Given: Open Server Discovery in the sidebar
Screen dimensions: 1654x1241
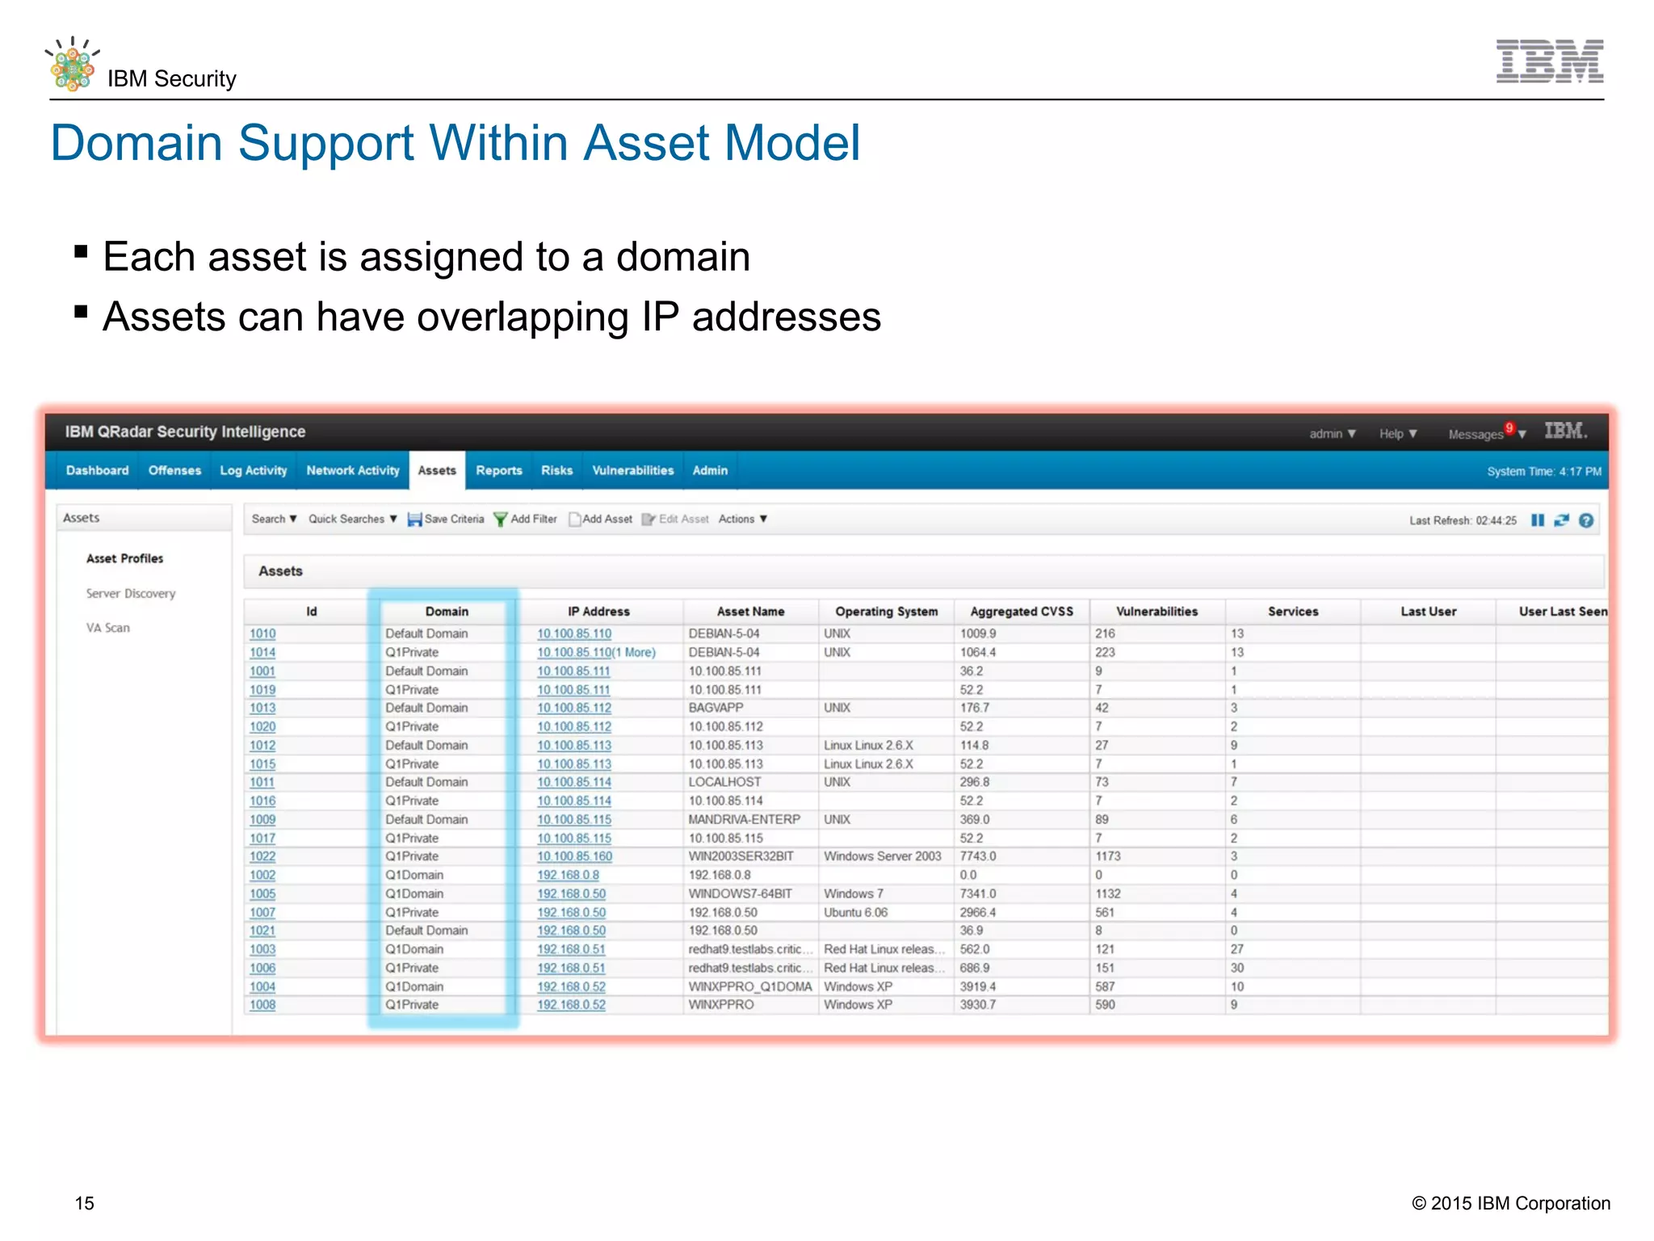Looking at the screenshot, I should click(x=131, y=593).
